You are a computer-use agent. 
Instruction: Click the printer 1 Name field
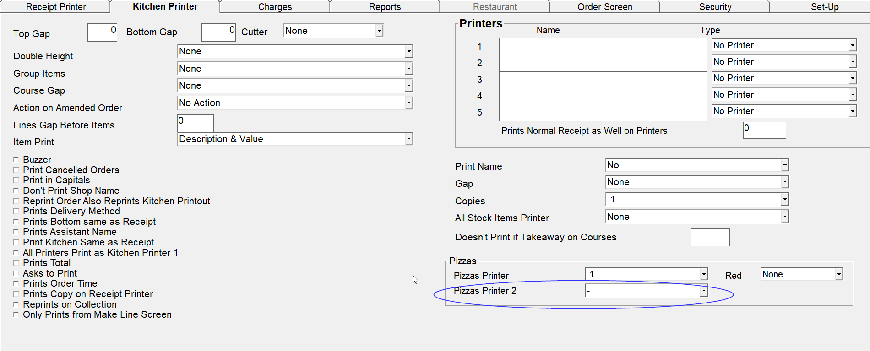(602, 47)
